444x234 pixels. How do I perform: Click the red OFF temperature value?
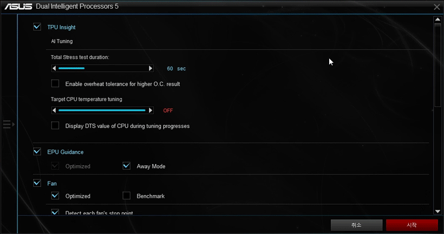tap(168, 110)
